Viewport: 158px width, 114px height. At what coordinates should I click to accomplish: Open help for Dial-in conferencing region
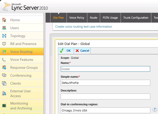tap(154, 110)
